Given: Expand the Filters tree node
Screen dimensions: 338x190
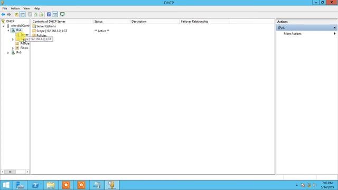Looking at the screenshot, I should click(13, 48).
